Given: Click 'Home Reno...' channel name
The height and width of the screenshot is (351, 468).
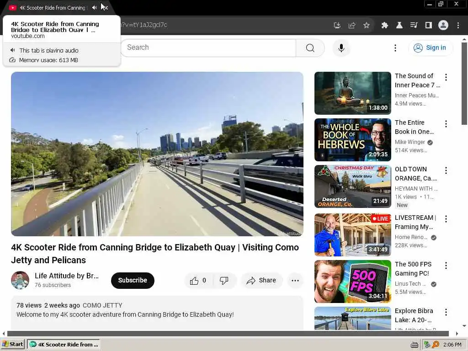Looking at the screenshot, I should tap(411, 237).
